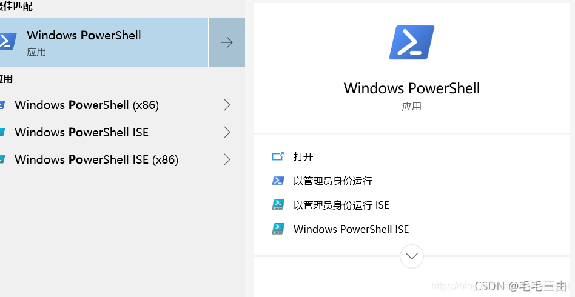Click 打开 to open PowerShell
575x297 pixels.
coord(303,157)
